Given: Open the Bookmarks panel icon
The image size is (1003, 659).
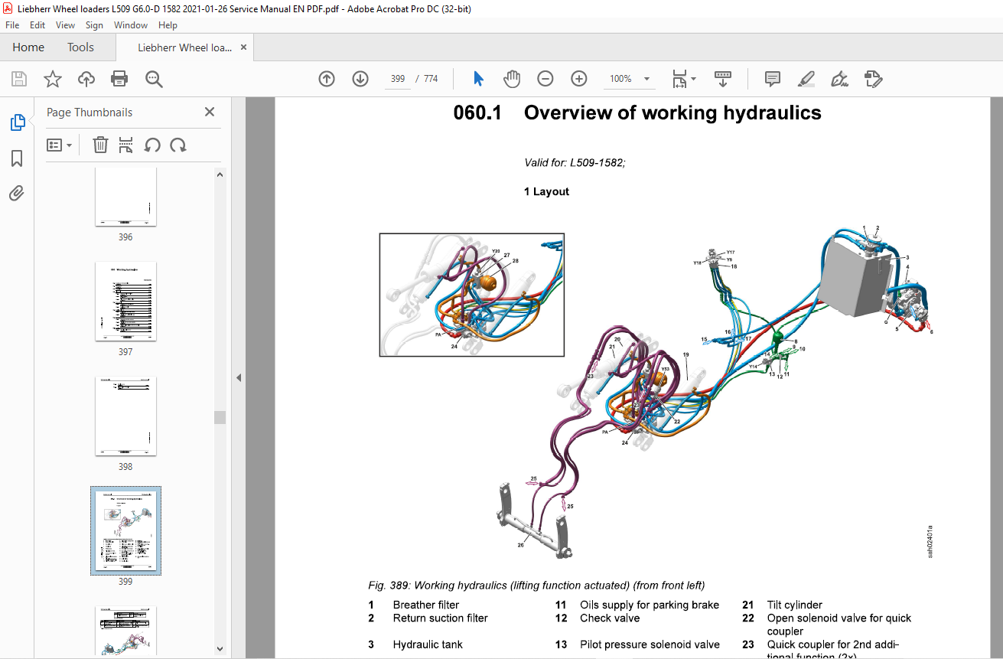Looking at the screenshot, I should pos(17,158).
